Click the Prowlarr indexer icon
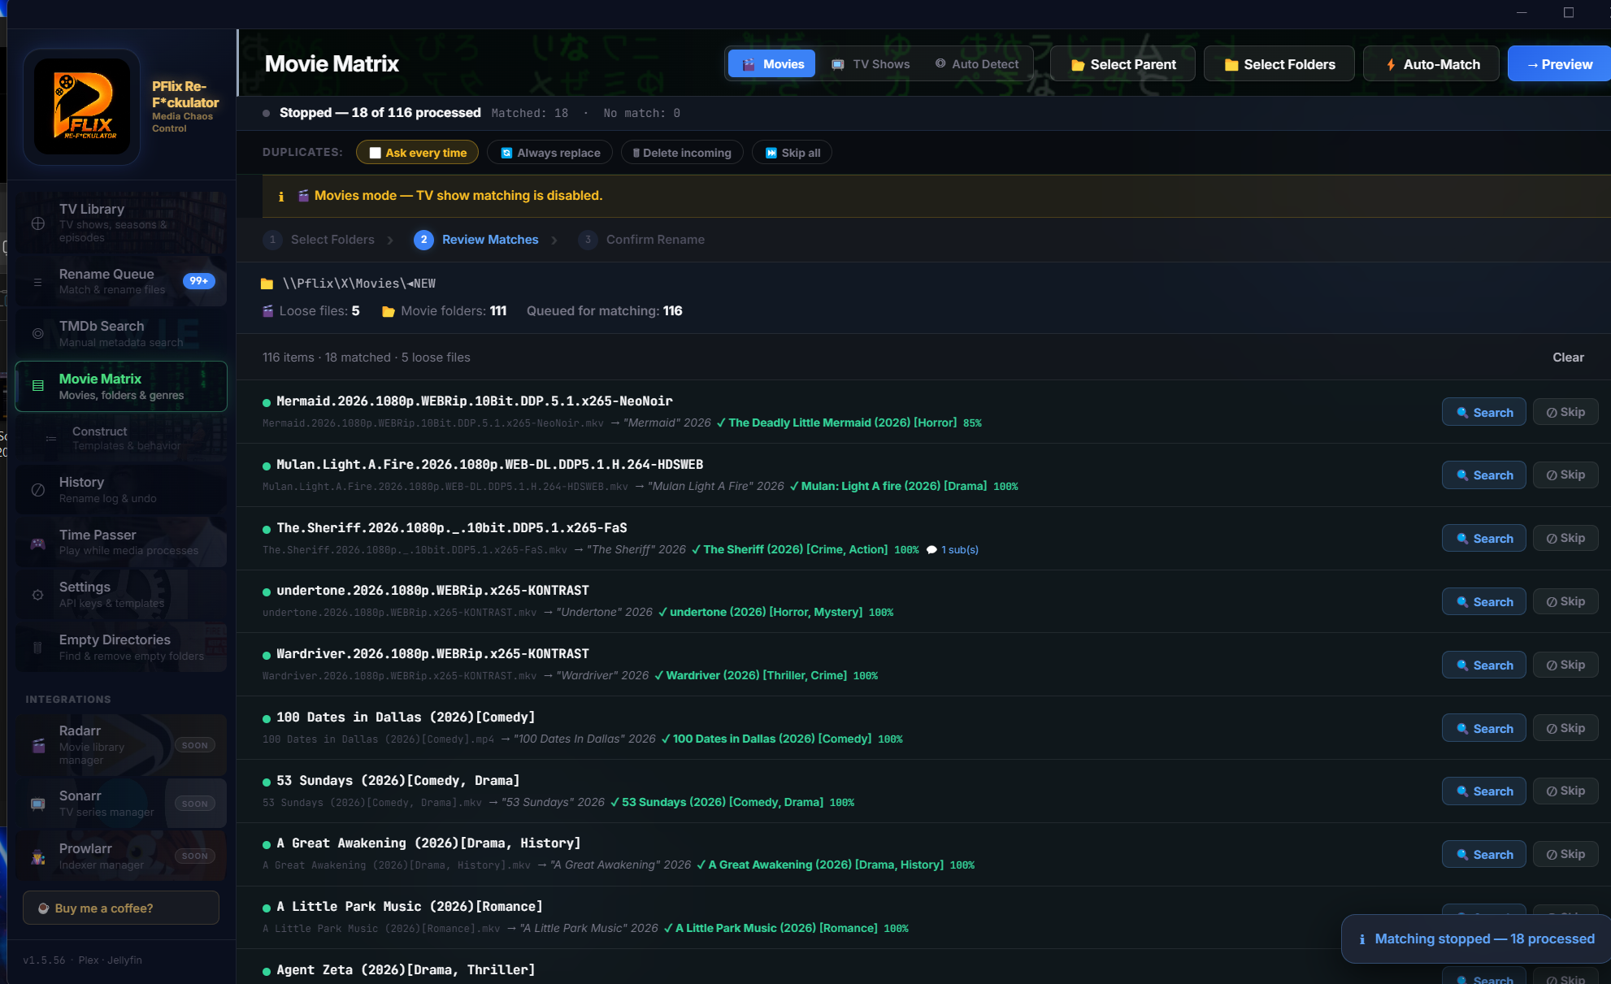This screenshot has height=984, width=1611. [38, 856]
